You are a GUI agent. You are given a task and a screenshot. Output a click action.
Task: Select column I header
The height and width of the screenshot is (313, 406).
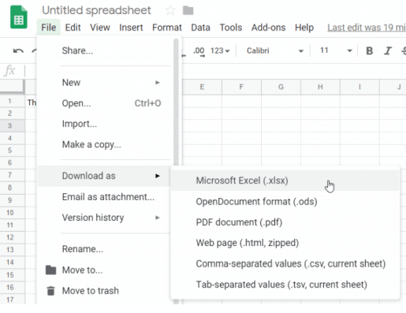[359, 87]
